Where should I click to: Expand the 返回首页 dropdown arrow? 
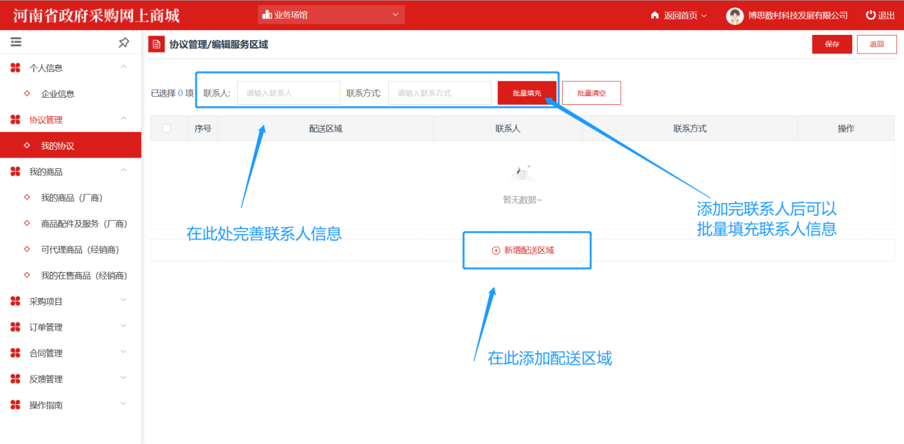coord(704,16)
